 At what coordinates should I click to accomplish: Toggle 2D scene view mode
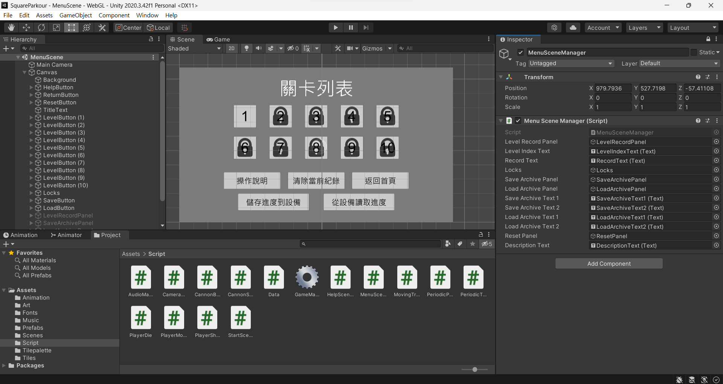[232, 48]
